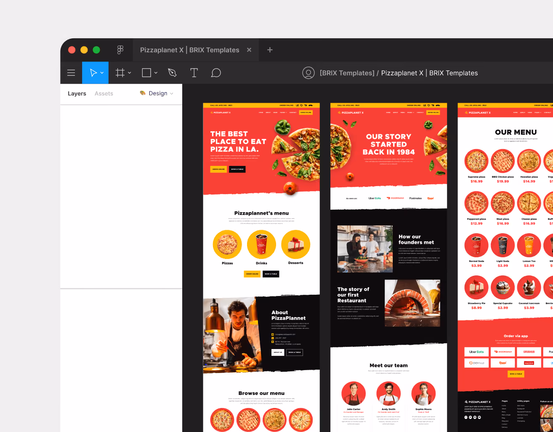
Task: Select the Rectangle shape tool
Action: click(x=146, y=73)
